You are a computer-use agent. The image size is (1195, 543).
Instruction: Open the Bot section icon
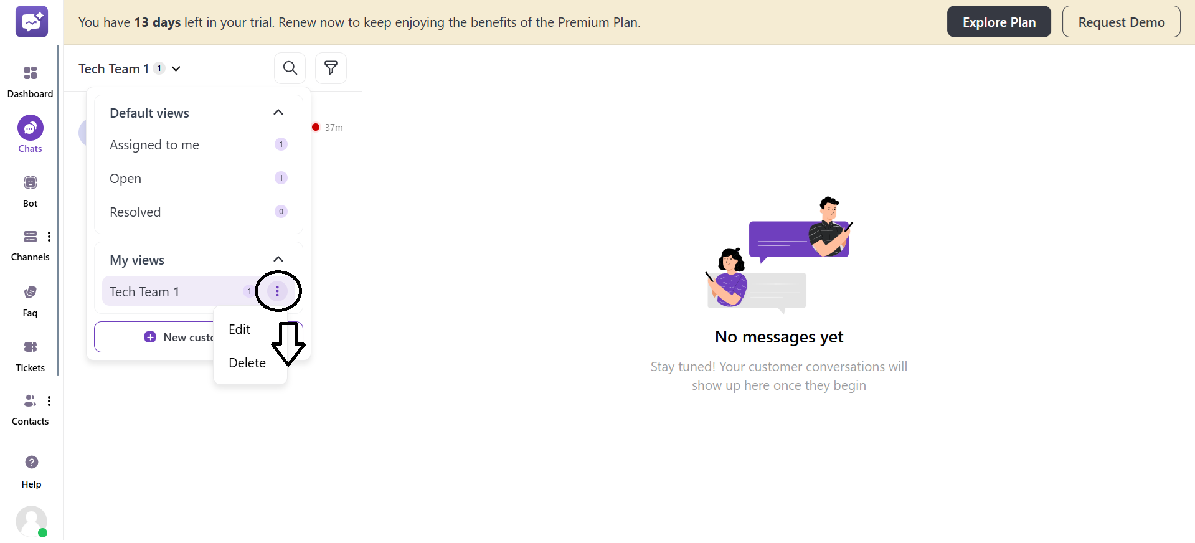30,183
